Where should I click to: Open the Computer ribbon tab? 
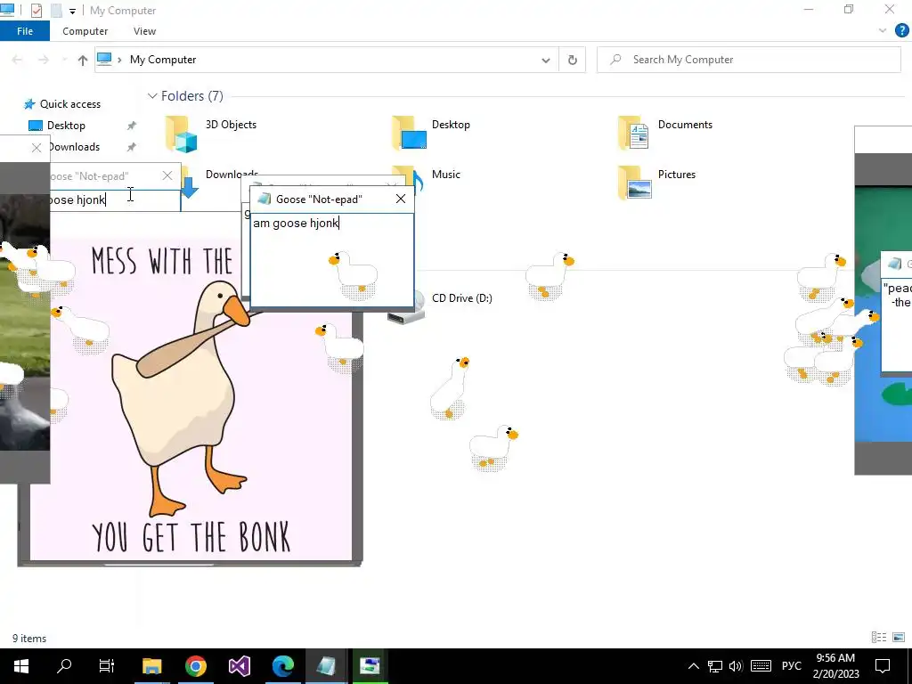[x=85, y=31]
